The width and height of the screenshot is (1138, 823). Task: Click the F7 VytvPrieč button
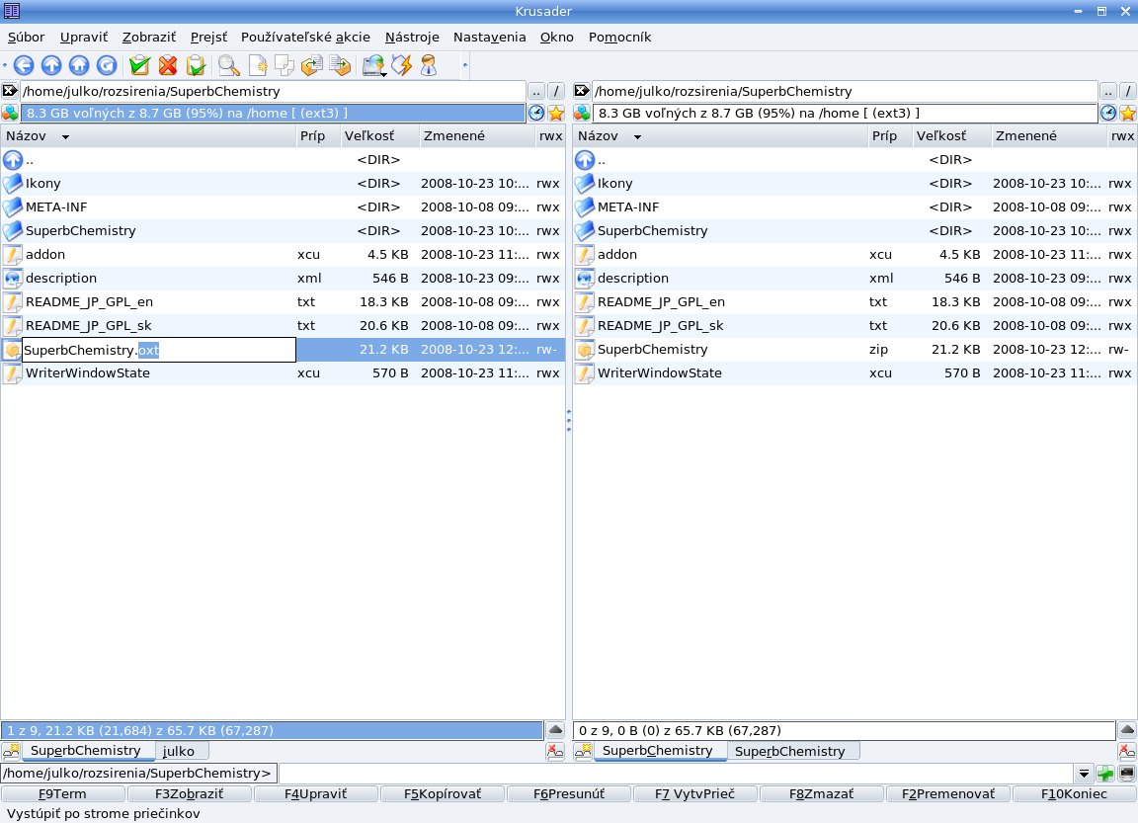coord(694,794)
